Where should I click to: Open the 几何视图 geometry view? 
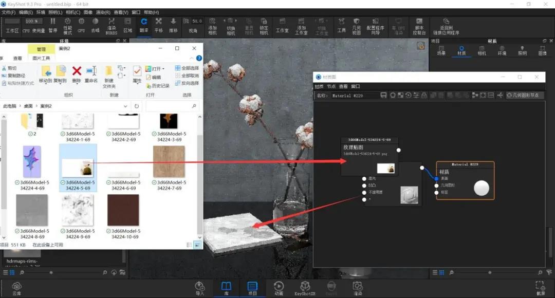click(357, 26)
